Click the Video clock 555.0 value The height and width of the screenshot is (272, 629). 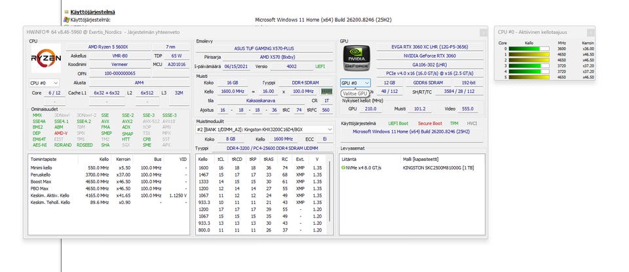tap(468, 109)
